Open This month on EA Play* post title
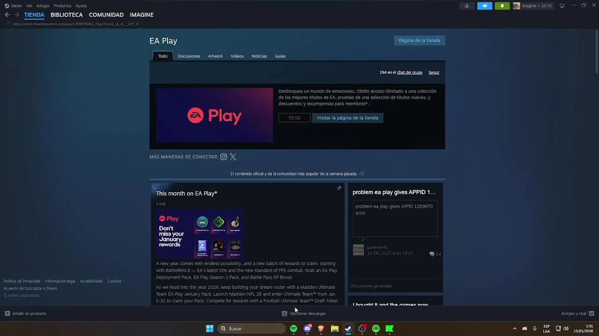The height and width of the screenshot is (336, 599). coord(186,193)
